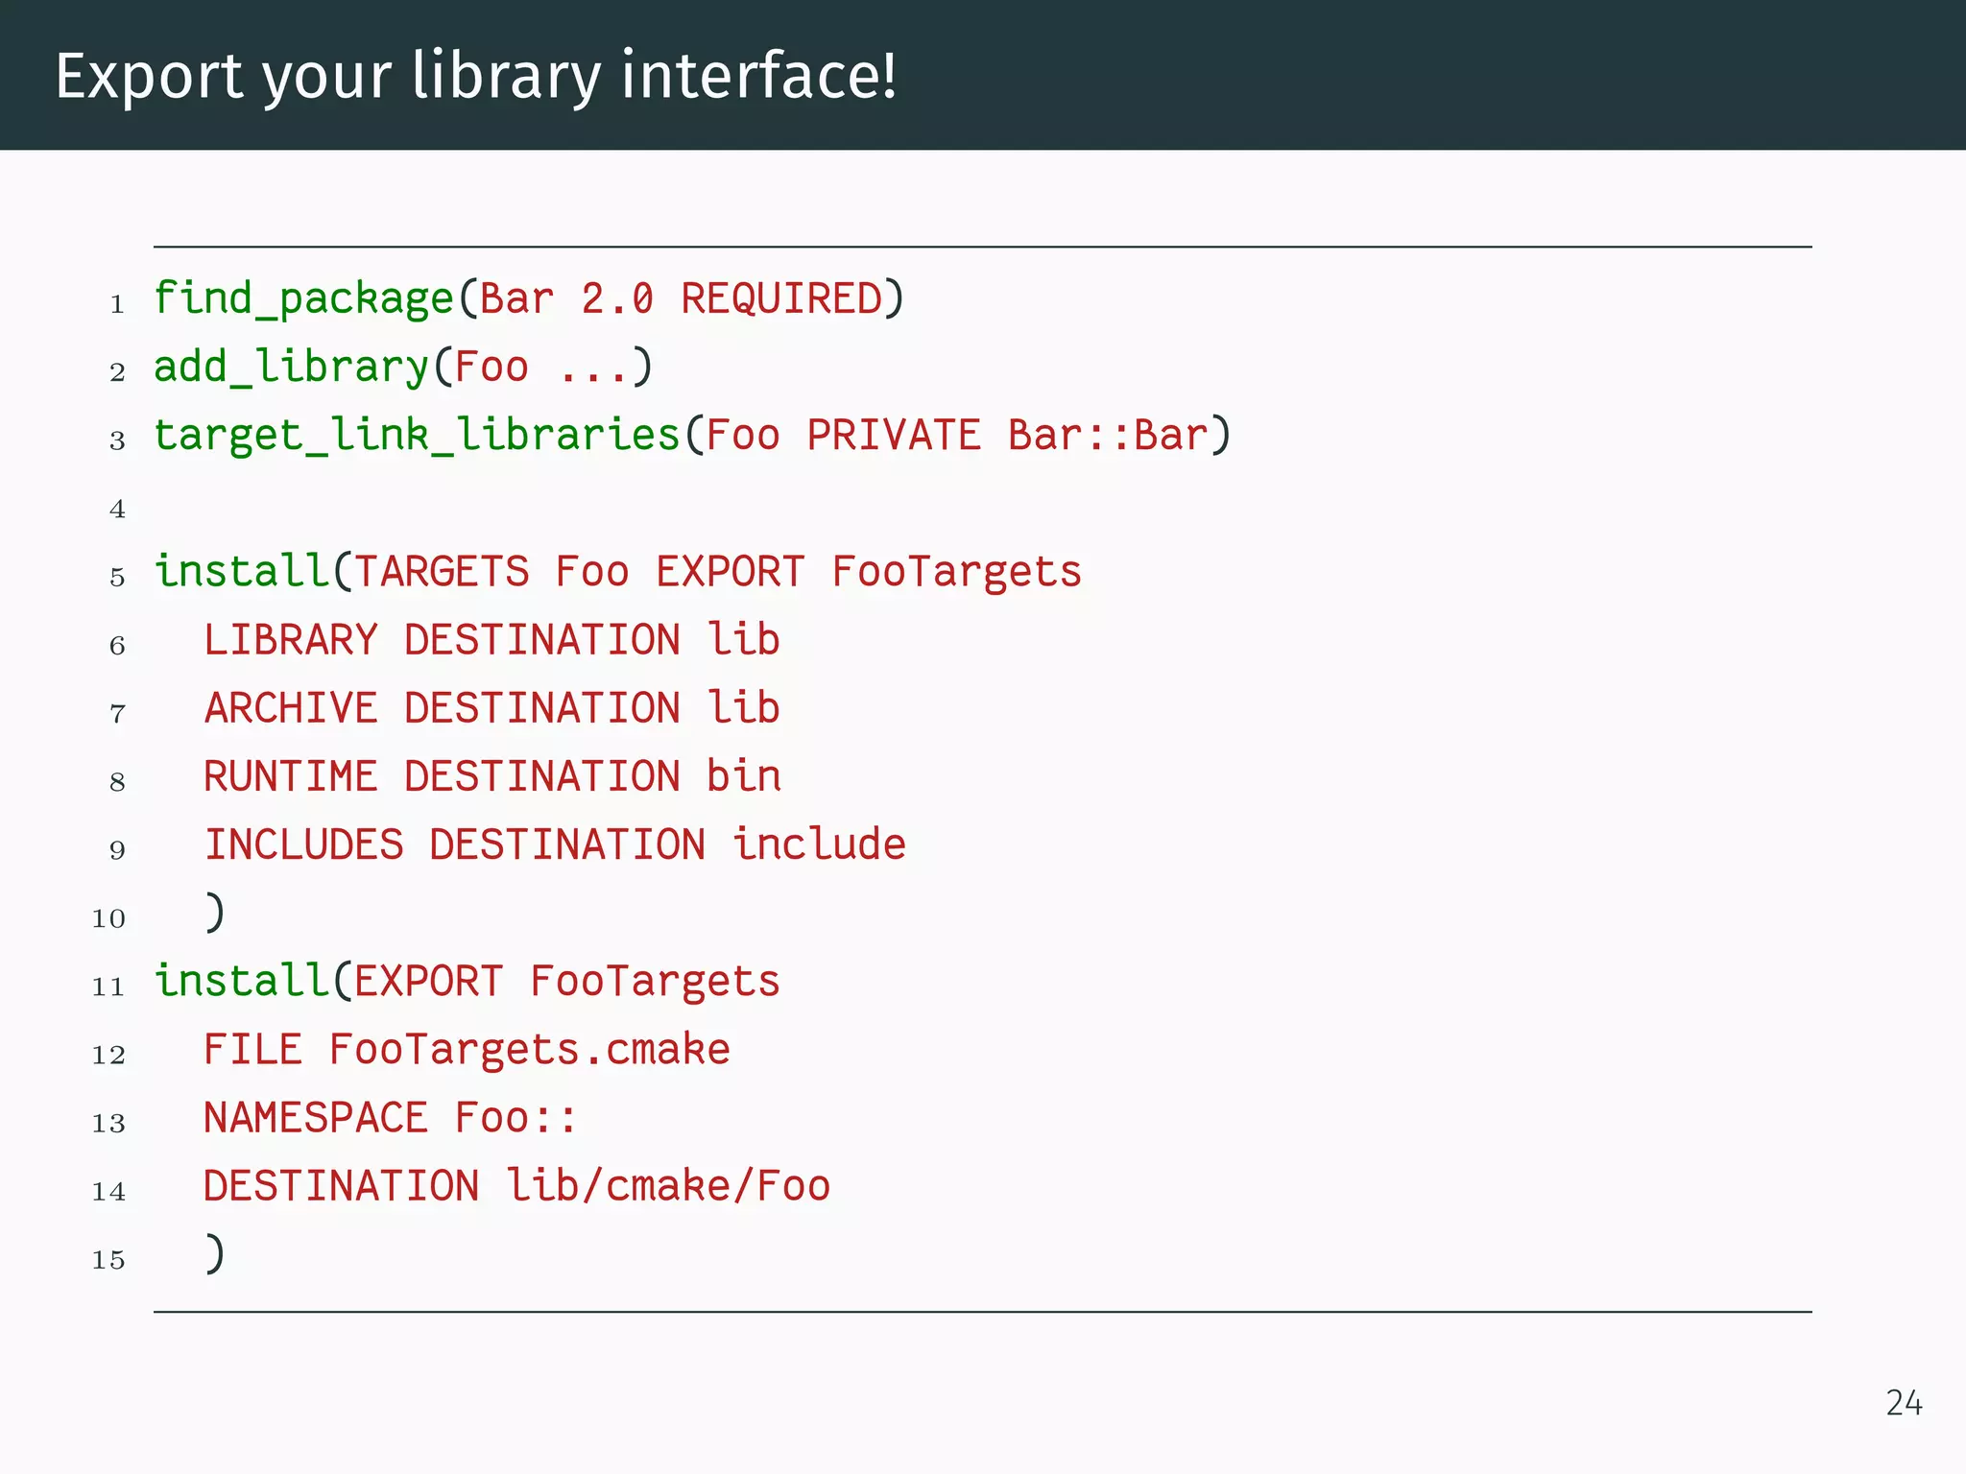
Task: Click 'install(EXPORT FooTargets' on line 11
Action: tap(468, 982)
